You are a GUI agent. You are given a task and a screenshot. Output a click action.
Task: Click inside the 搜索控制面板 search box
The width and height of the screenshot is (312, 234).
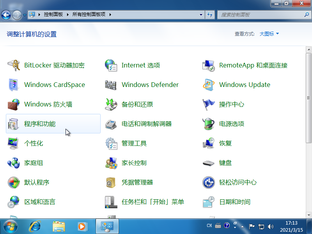click(261, 15)
